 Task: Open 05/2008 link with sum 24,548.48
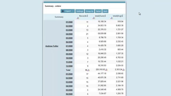[69, 90]
